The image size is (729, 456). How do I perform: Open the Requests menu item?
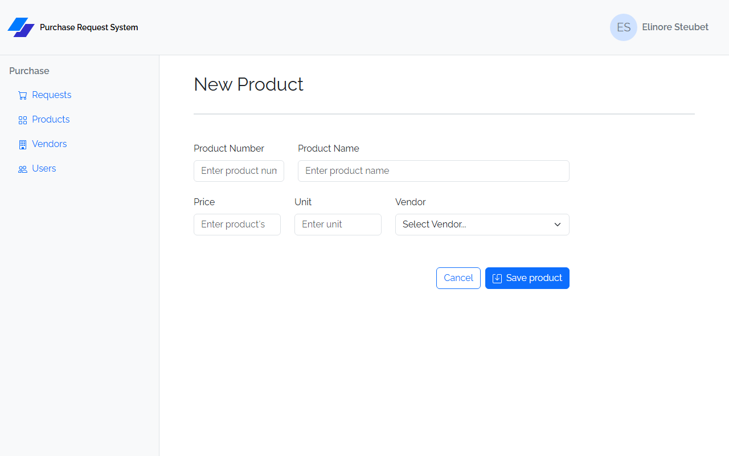tap(52, 95)
